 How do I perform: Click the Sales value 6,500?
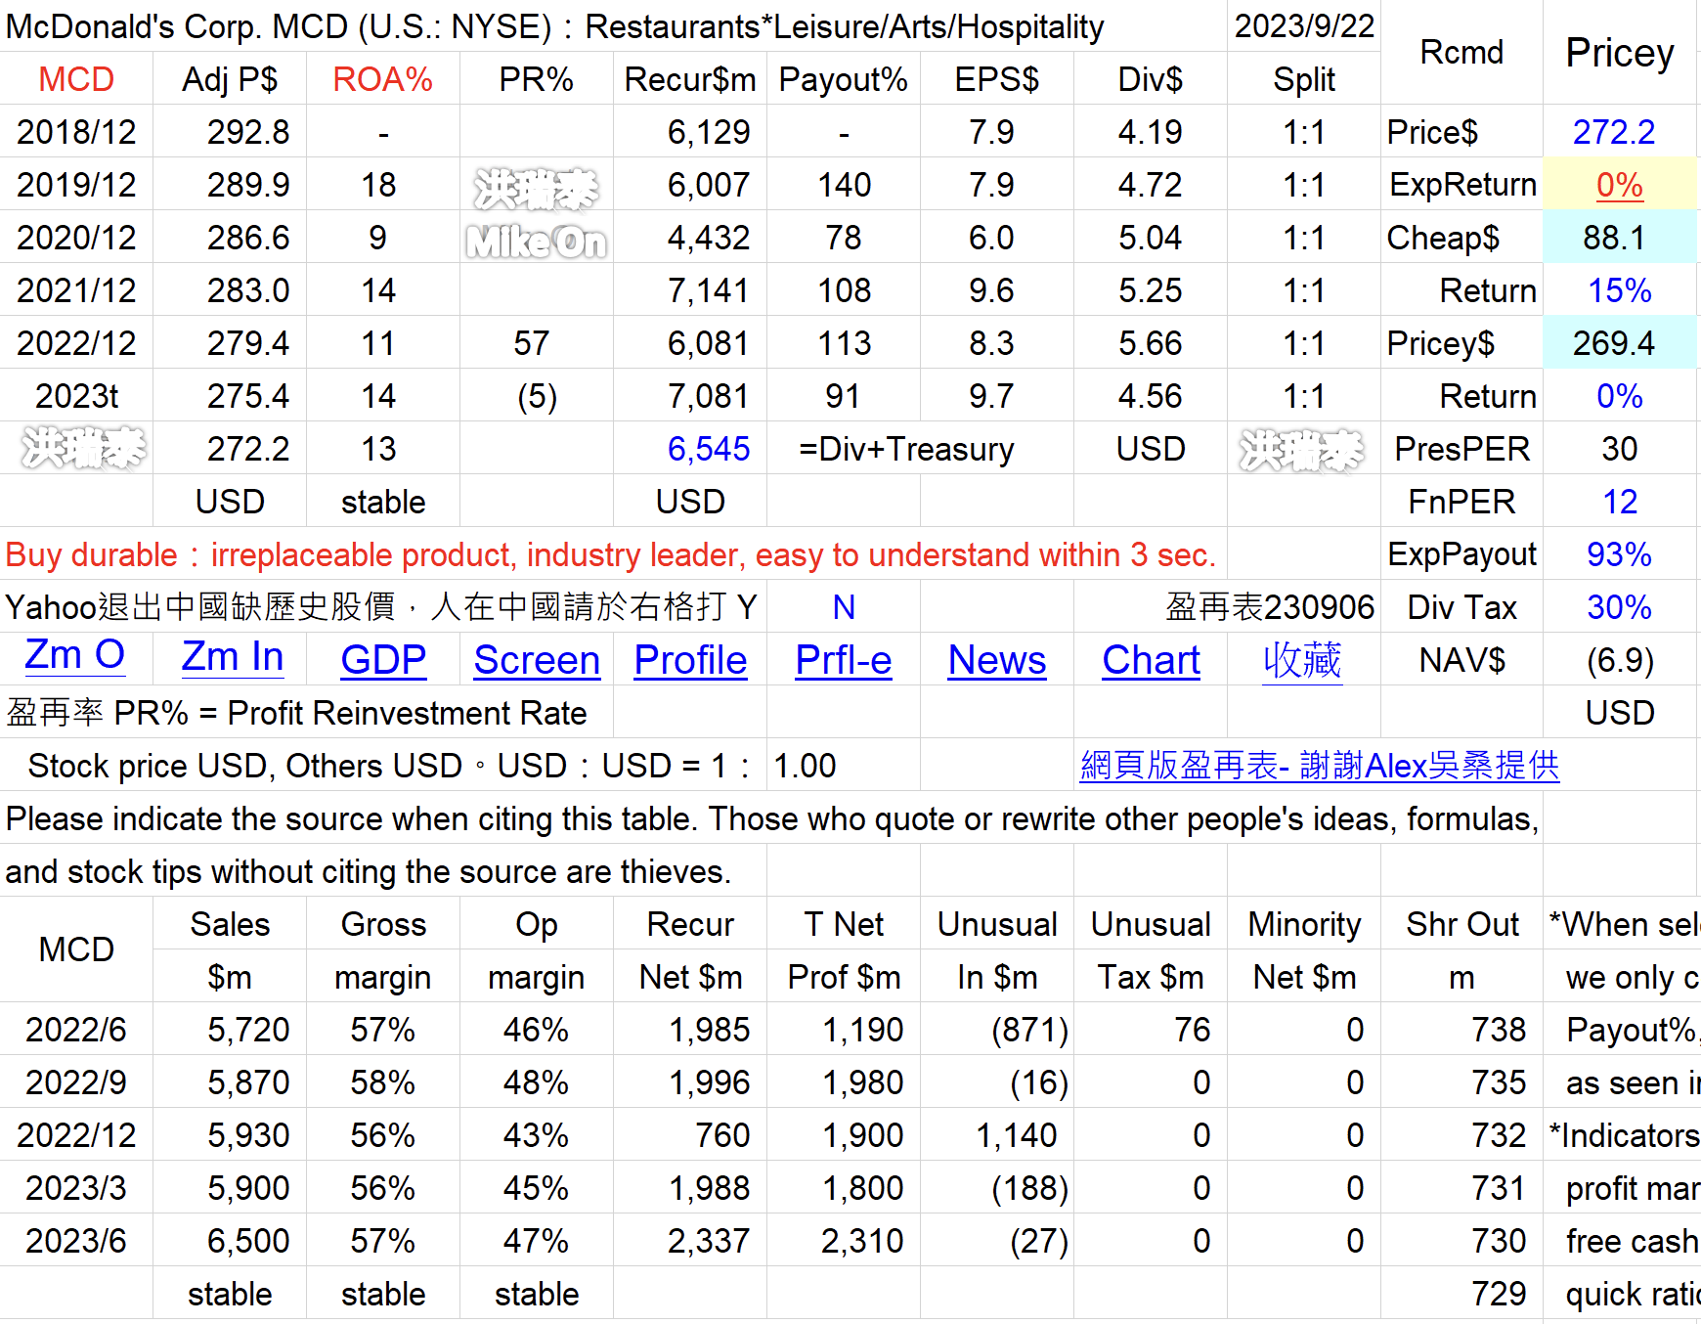(248, 1241)
